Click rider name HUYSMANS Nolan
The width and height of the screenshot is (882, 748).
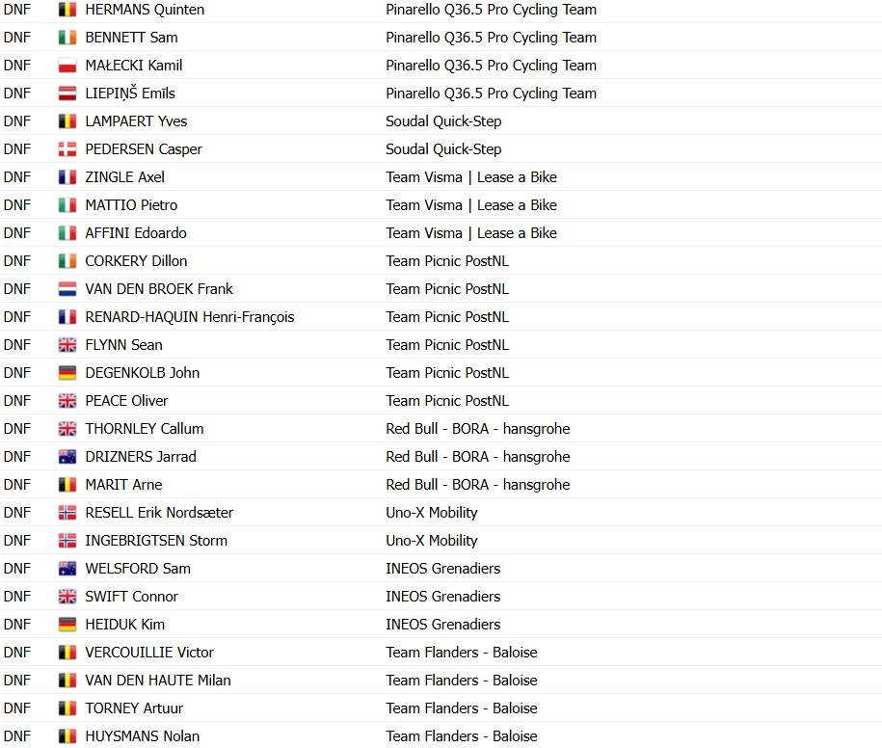[143, 736]
